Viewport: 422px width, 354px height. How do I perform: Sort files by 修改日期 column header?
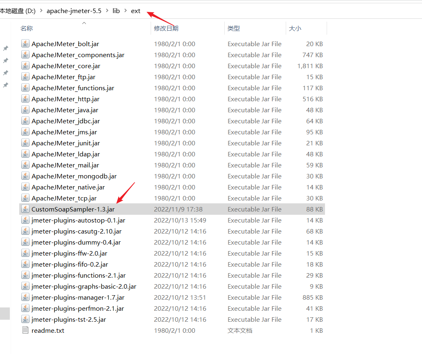(x=166, y=28)
